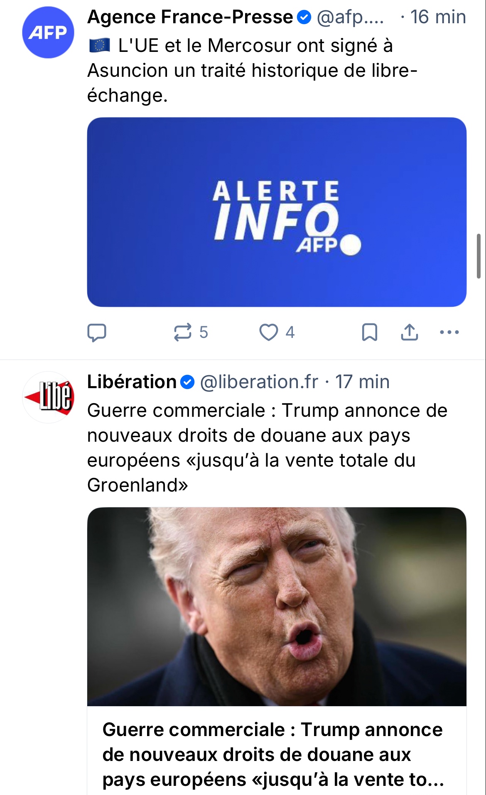The width and height of the screenshot is (486, 795).
Task: Share the AFP post with upload icon
Action: (x=410, y=333)
